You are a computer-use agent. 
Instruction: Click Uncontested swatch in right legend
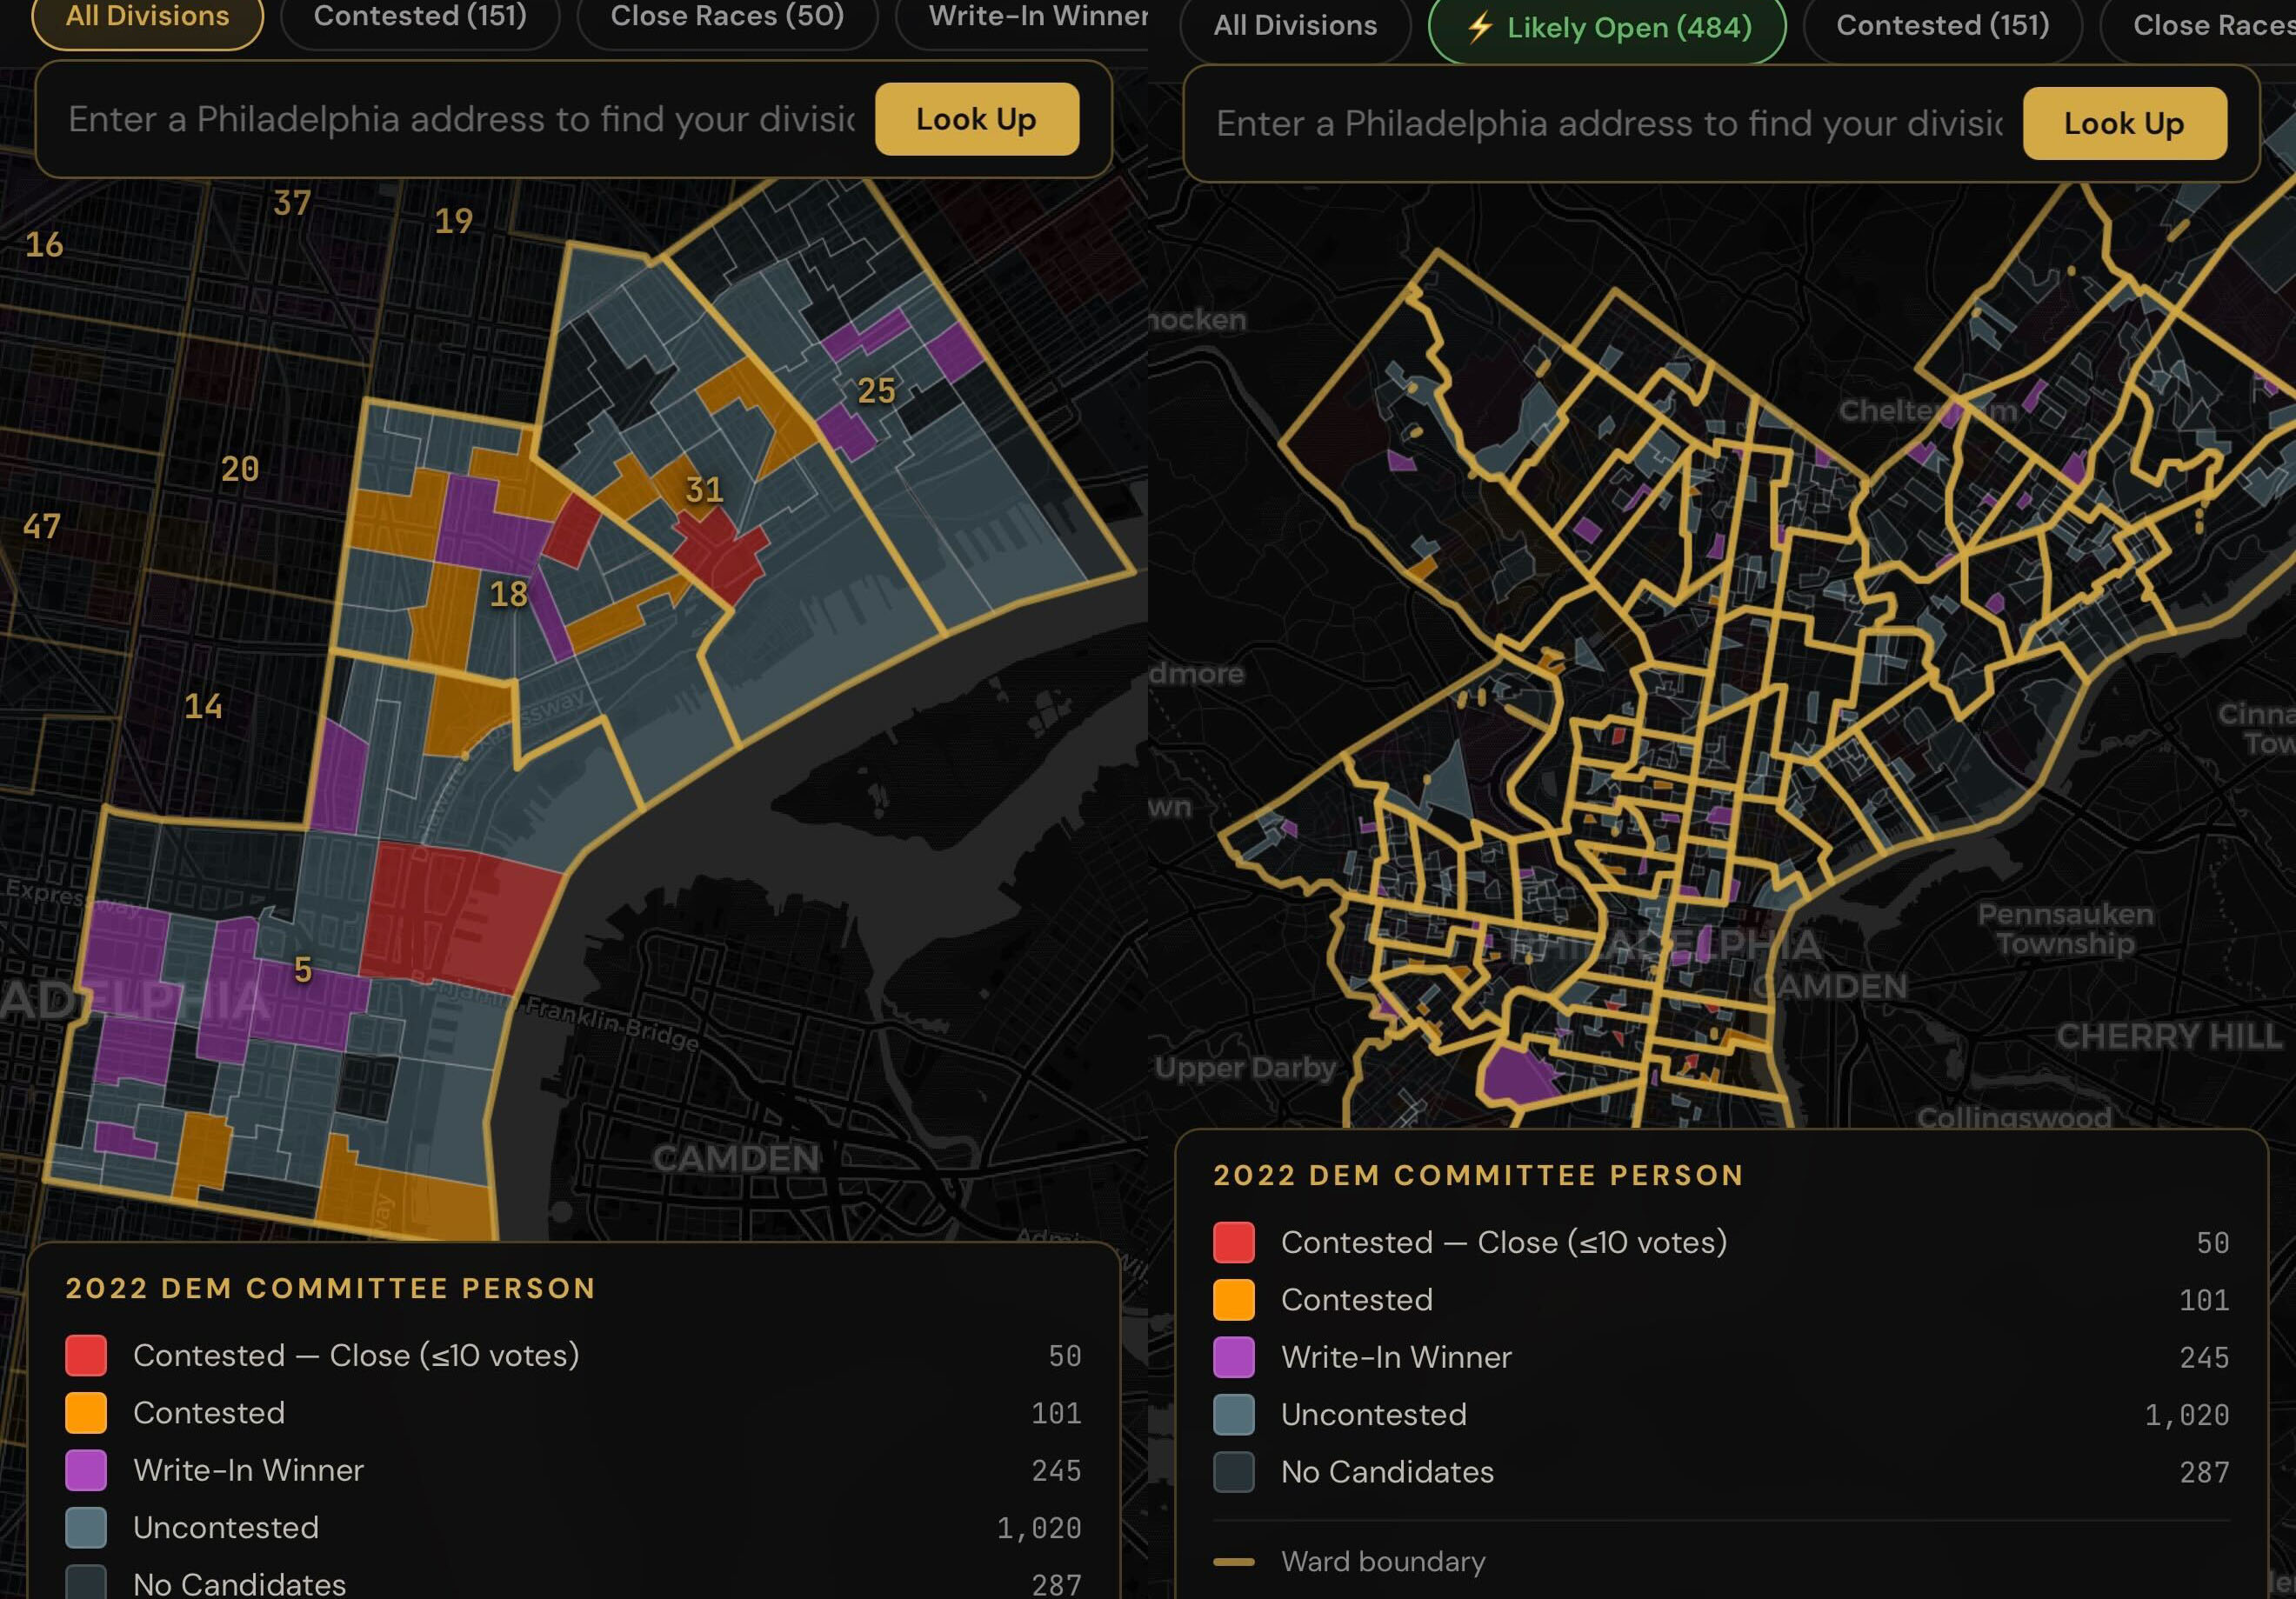point(1233,1414)
